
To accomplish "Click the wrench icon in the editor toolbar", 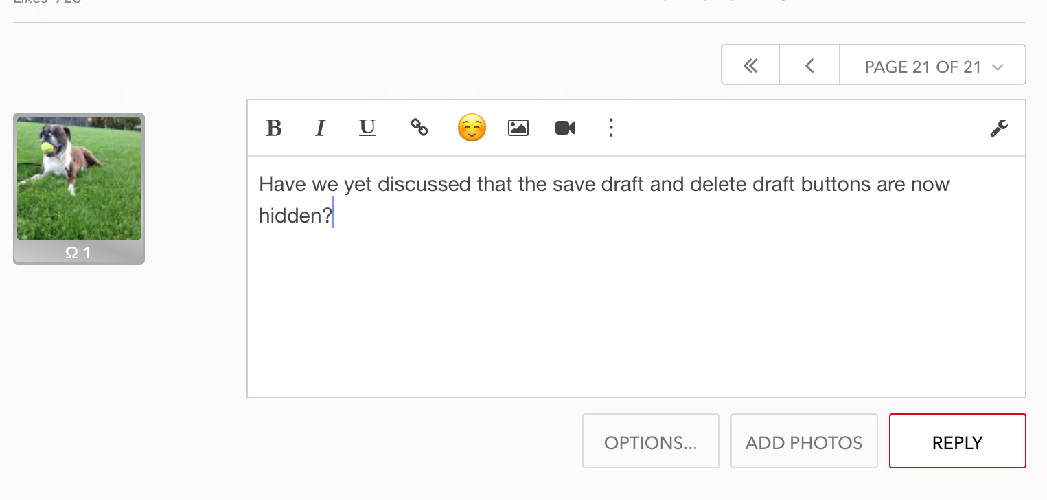I will pyautogui.click(x=999, y=128).
